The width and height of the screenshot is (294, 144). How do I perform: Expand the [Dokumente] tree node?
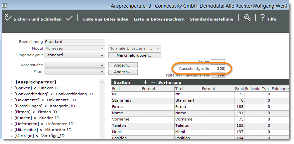pyautogui.click(x=11, y=100)
